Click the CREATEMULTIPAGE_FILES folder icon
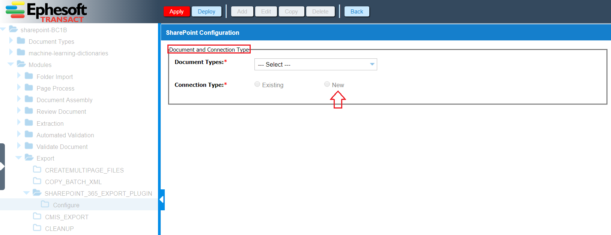This screenshot has width=611, height=235. (37, 169)
